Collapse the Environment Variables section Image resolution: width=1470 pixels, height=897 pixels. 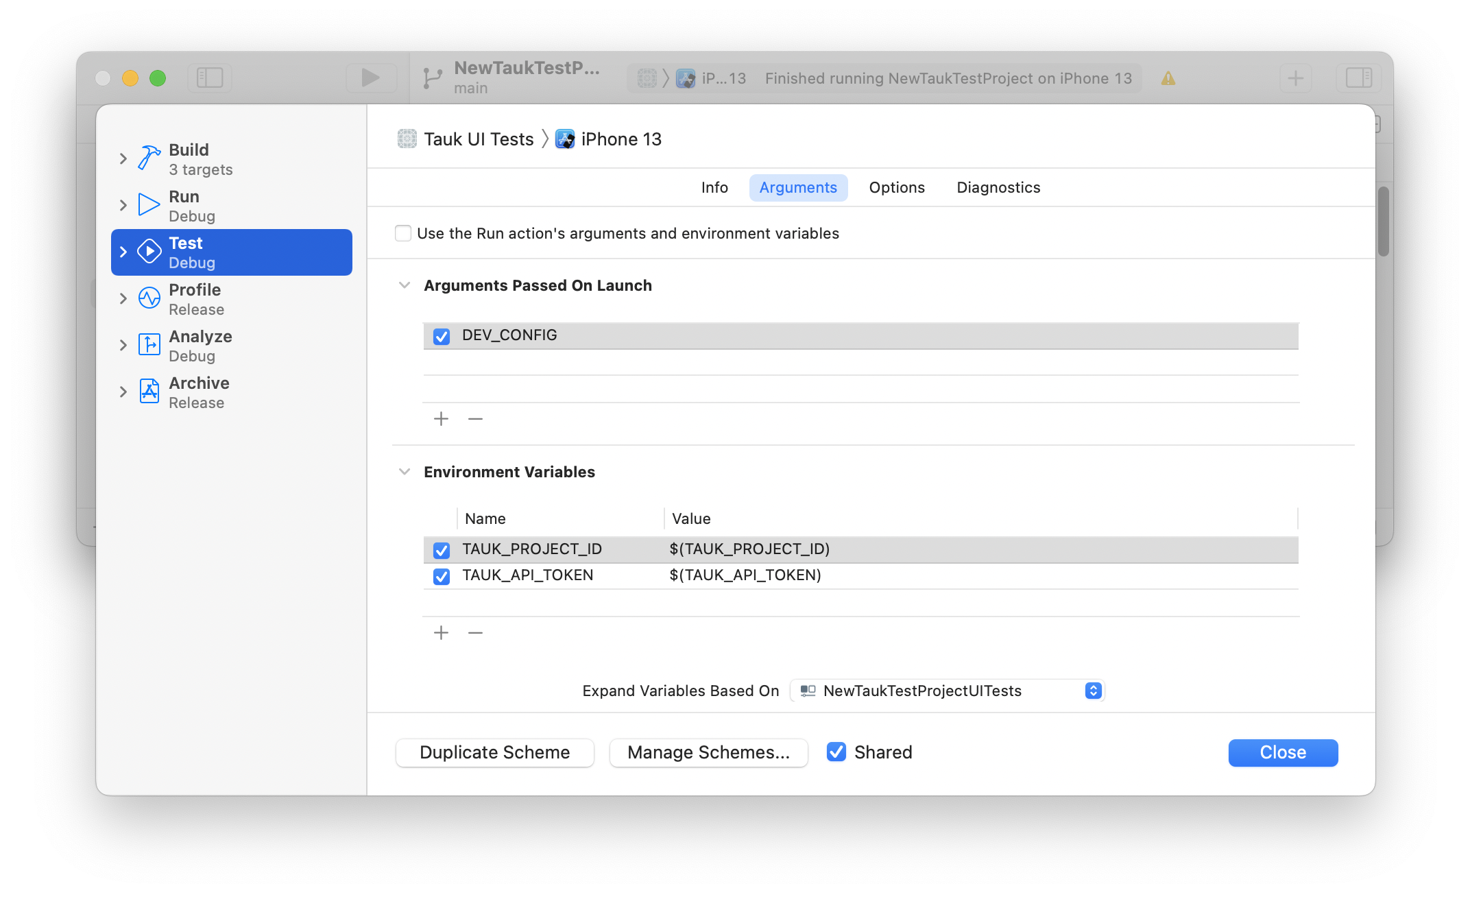[x=405, y=472]
